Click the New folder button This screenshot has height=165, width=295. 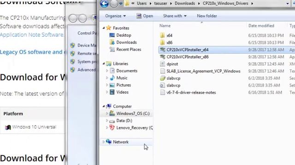pyautogui.click(x=207, y=16)
